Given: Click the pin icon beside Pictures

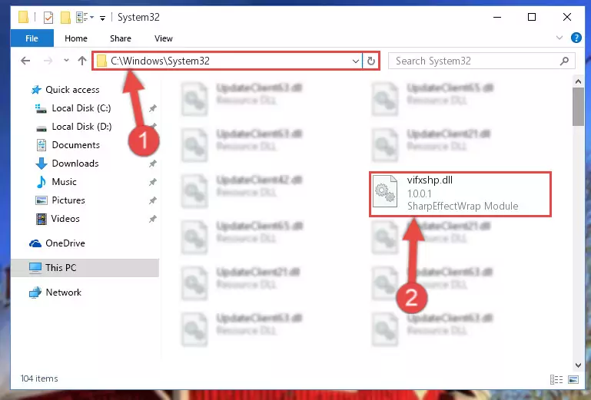Looking at the screenshot, I should (x=153, y=200).
